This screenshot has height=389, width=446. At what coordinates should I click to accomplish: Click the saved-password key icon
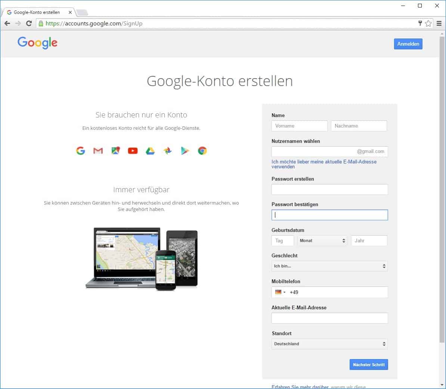tap(420, 23)
